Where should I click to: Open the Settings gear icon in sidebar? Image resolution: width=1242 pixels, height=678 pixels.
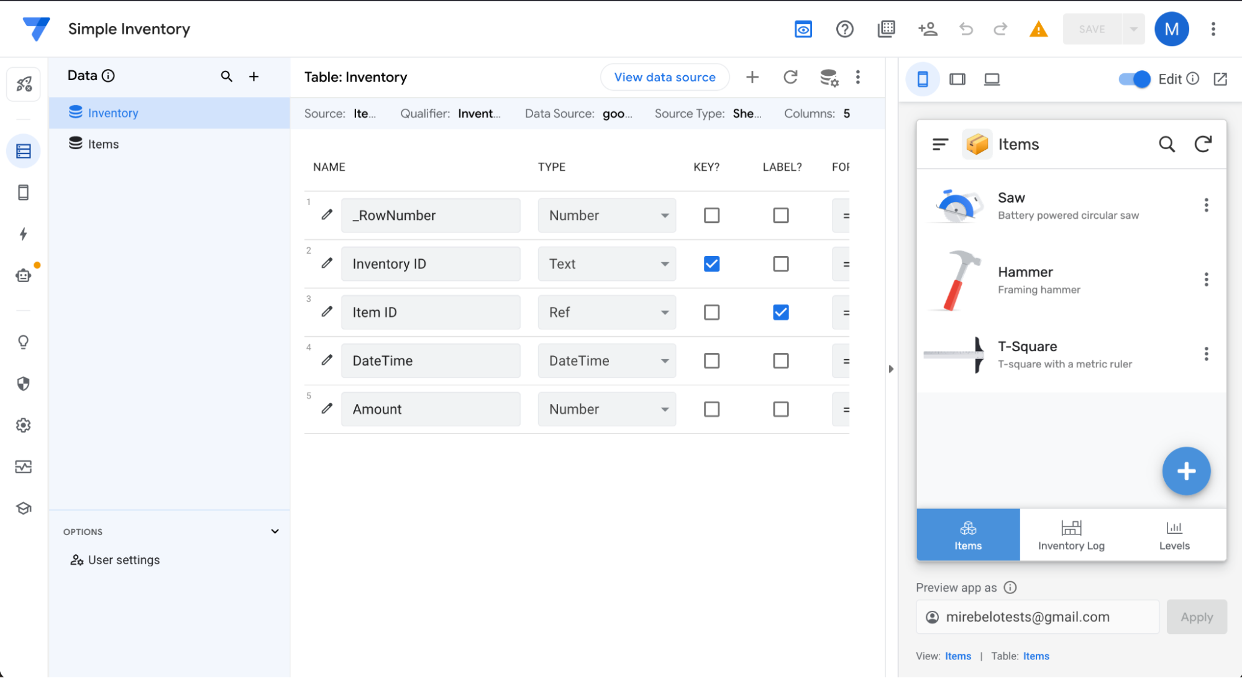[x=24, y=425]
